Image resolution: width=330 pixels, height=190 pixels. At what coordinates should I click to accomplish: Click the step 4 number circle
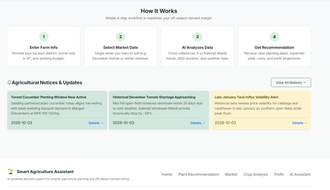coord(274,37)
